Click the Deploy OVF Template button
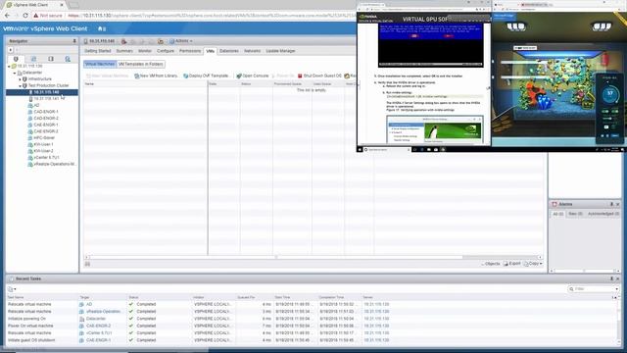Screen dimensions: 627x353 206,76
